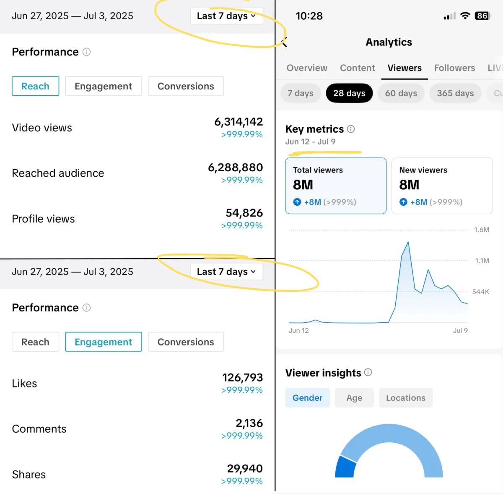Click the up-arrow icon in New viewers card

tap(403, 202)
